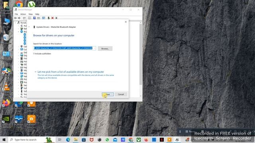
Task: Open Task View from the taskbar
Action: [59, 139]
